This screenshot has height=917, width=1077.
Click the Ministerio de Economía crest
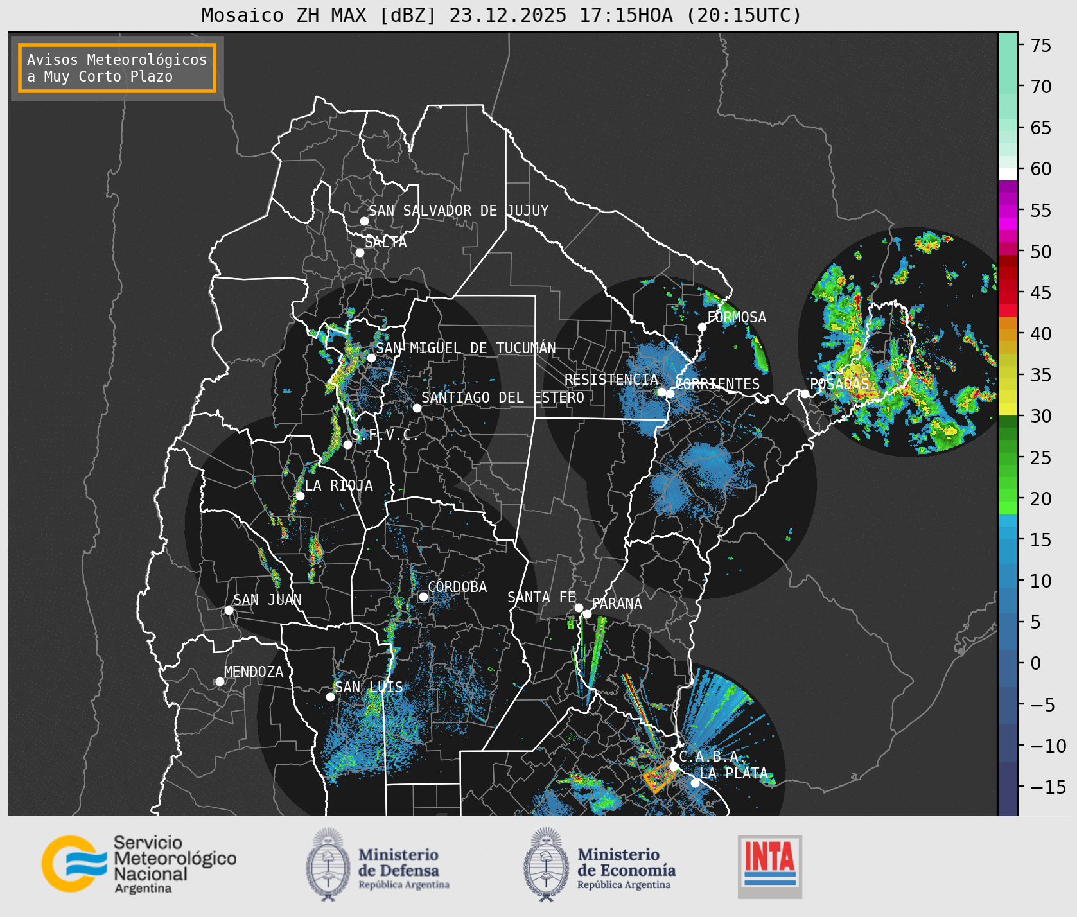pyautogui.click(x=547, y=864)
